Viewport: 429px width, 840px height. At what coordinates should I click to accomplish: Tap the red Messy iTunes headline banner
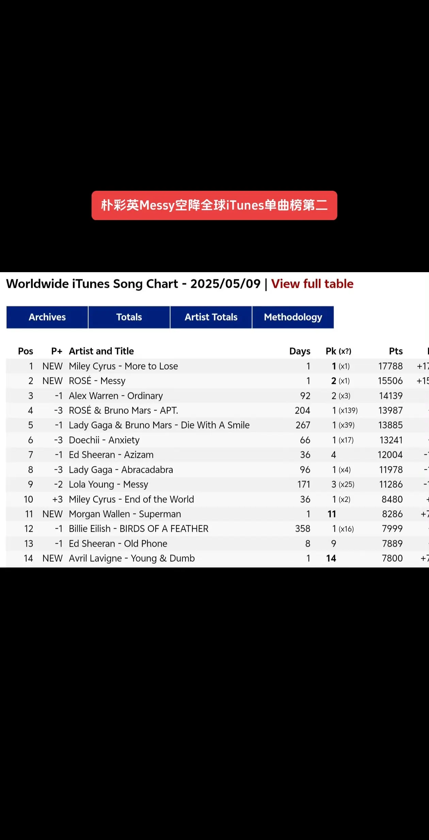click(214, 205)
